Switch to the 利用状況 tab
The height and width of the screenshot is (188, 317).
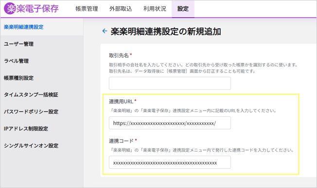[x=155, y=9]
